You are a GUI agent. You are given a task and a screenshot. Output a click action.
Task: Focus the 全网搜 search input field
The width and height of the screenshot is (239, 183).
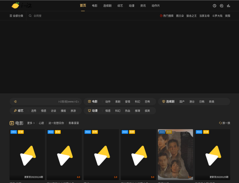pyautogui.click(x=55, y=16)
